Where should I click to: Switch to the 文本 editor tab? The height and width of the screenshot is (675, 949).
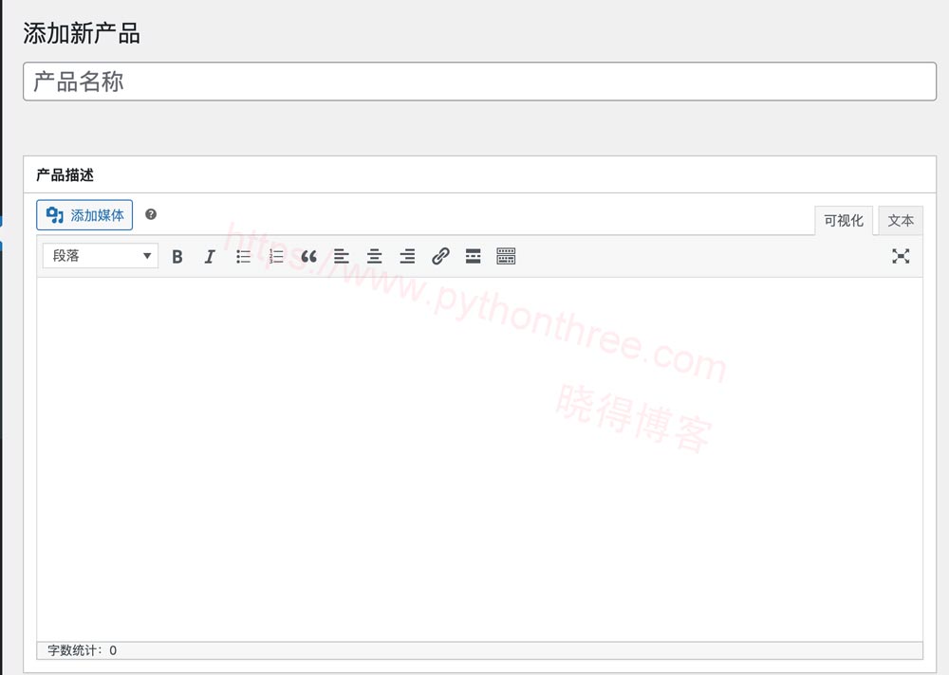pyautogui.click(x=900, y=220)
